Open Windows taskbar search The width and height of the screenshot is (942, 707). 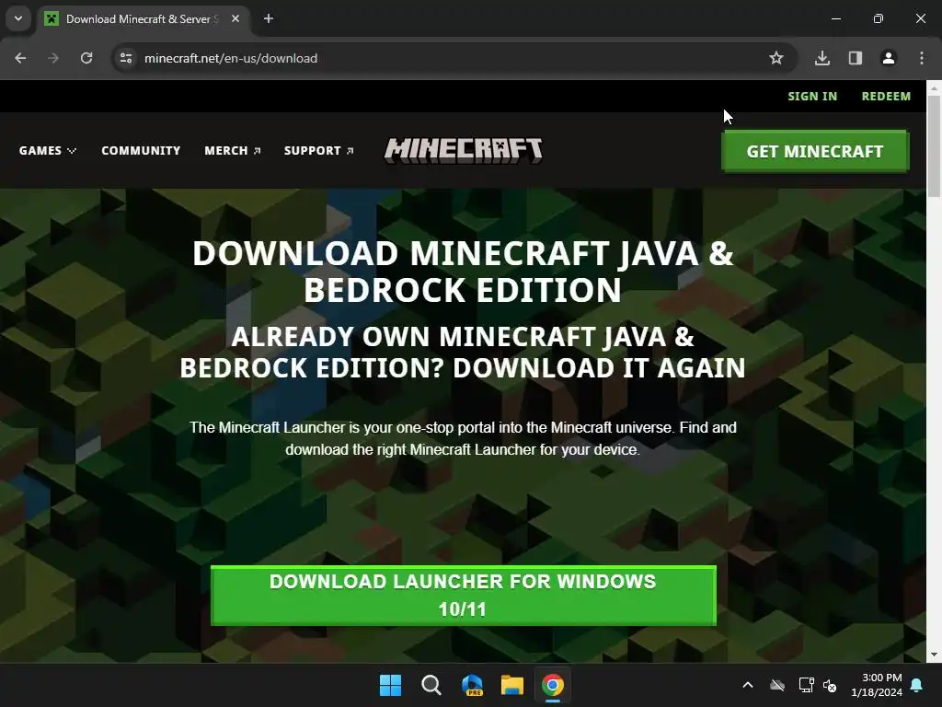[x=431, y=685]
